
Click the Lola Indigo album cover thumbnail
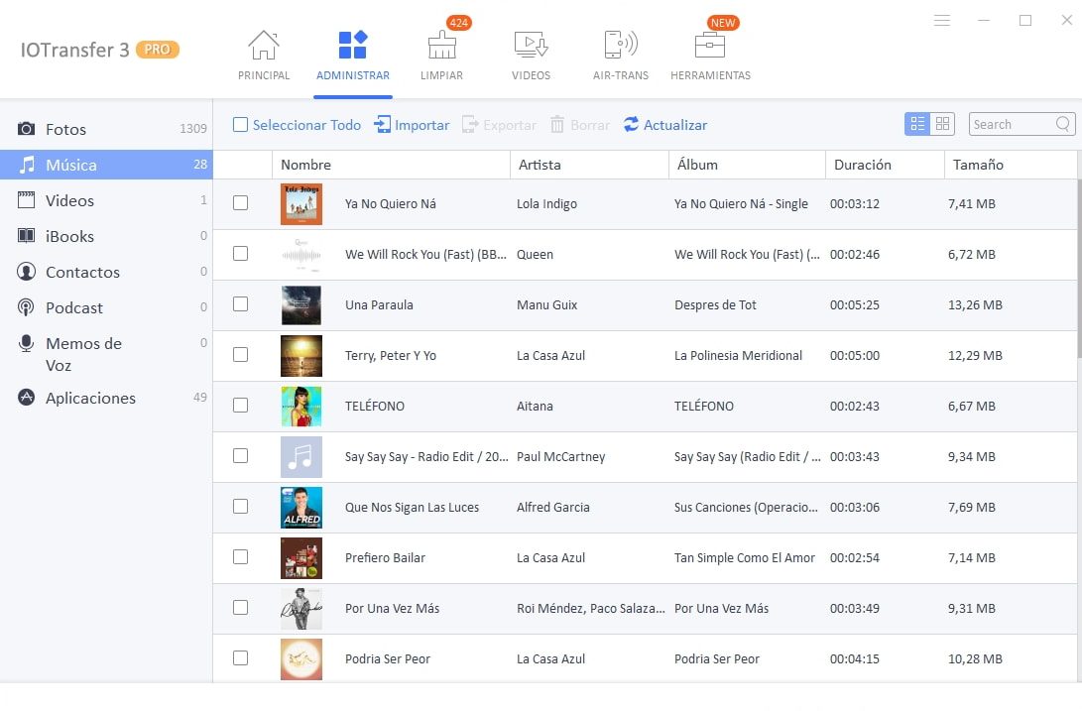click(301, 203)
